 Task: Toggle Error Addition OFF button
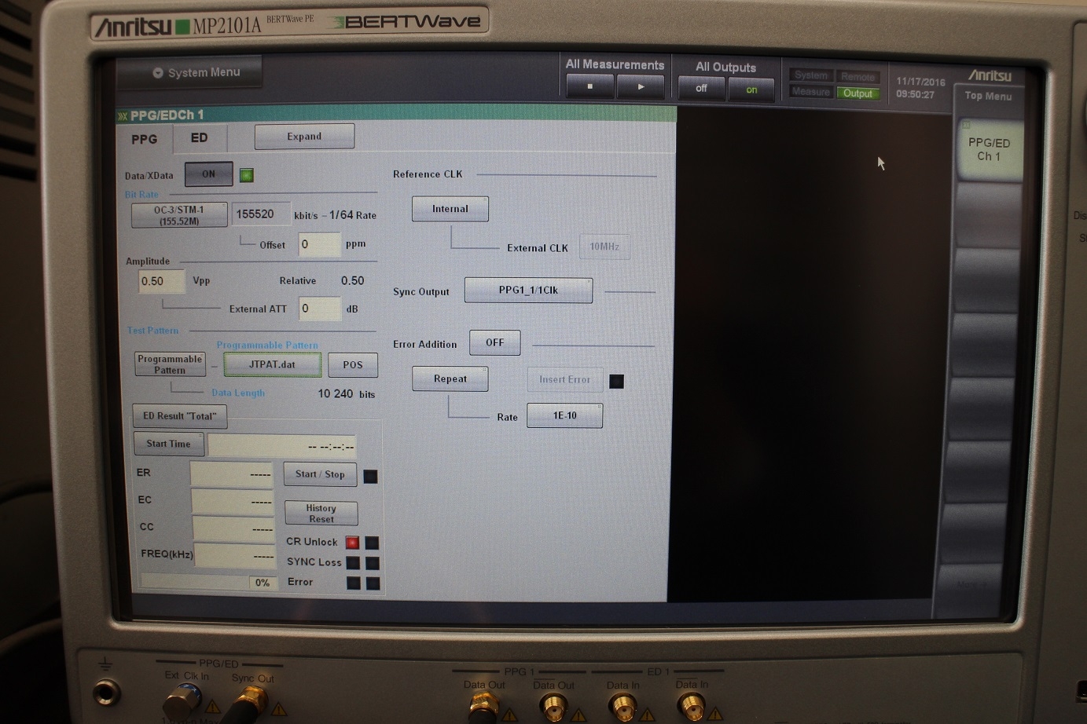click(x=494, y=342)
